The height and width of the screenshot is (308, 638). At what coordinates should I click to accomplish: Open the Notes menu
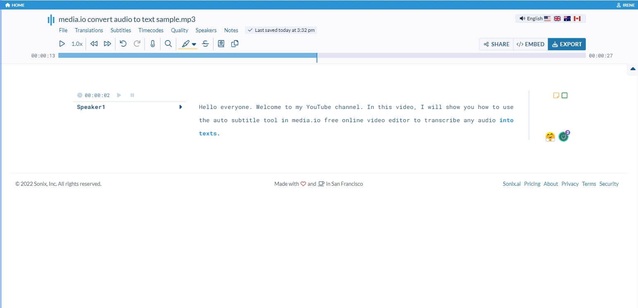pyautogui.click(x=231, y=30)
